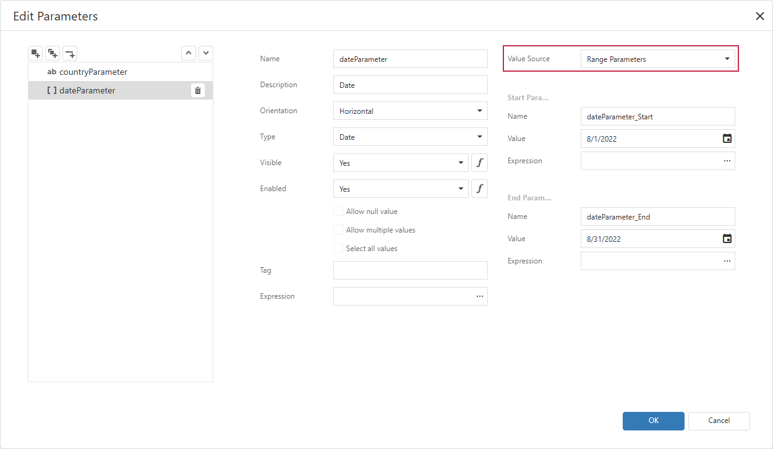Click the Start Para... section heading
773x449 pixels.
[528, 98]
